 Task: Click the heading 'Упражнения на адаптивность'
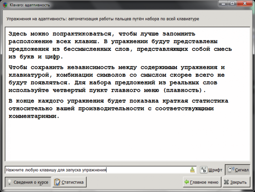(103, 19)
